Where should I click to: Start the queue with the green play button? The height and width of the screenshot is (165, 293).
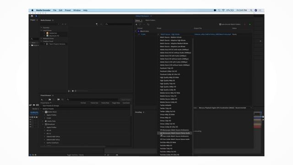point(250,24)
